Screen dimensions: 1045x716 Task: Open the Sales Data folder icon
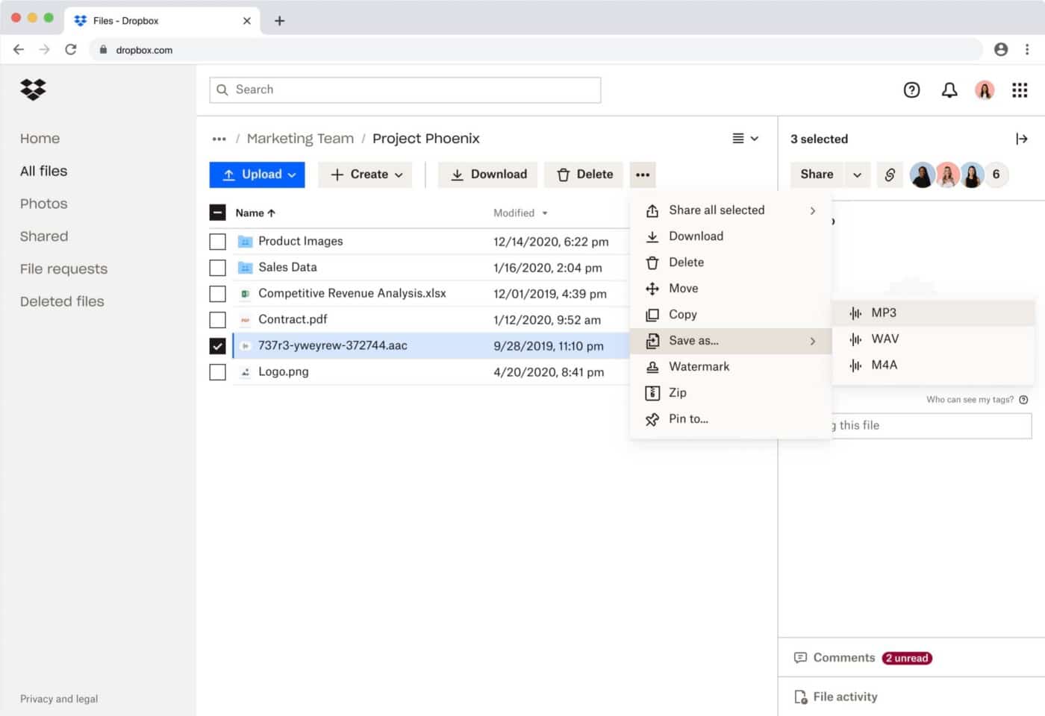pyautogui.click(x=245, y=268)
